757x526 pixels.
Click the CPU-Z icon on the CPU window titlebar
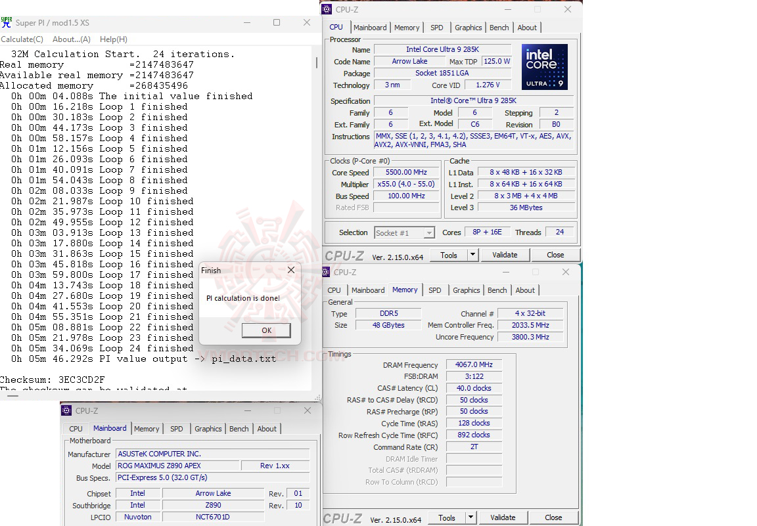(x=326, y=9)
